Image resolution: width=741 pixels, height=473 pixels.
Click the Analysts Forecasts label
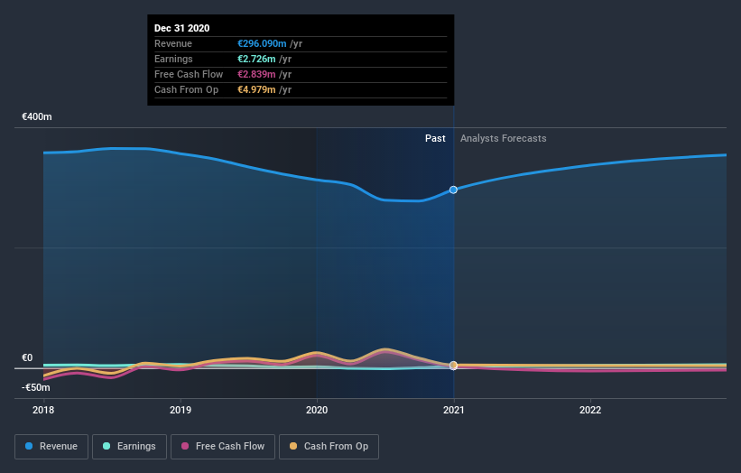504,138
